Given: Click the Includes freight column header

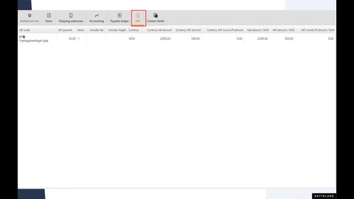Looking at the screenshot, I should point(117,30).
